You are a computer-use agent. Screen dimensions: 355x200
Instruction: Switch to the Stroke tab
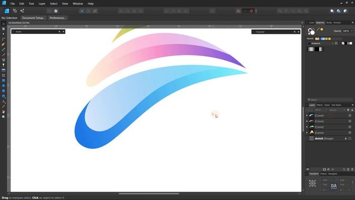(329, 23)
